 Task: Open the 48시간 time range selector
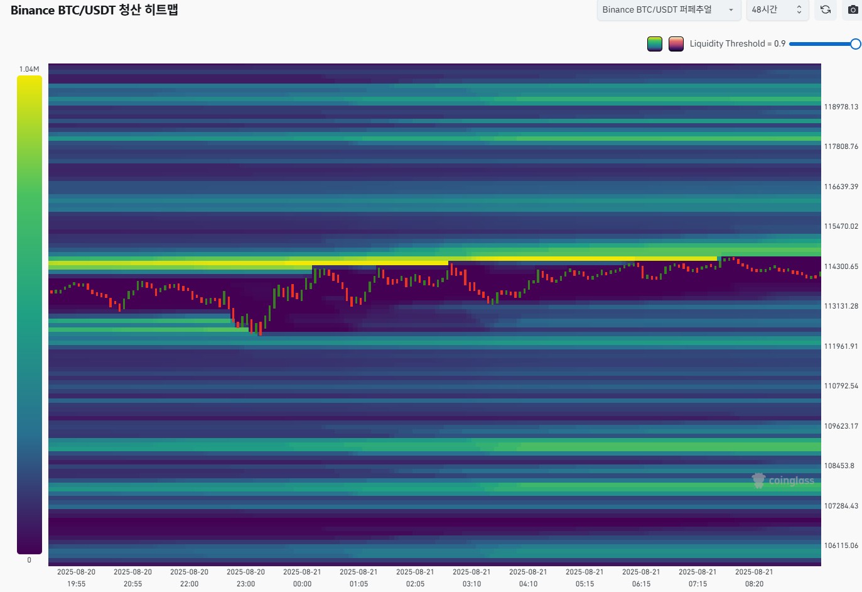pyautogui.click(x=777, y=10)
